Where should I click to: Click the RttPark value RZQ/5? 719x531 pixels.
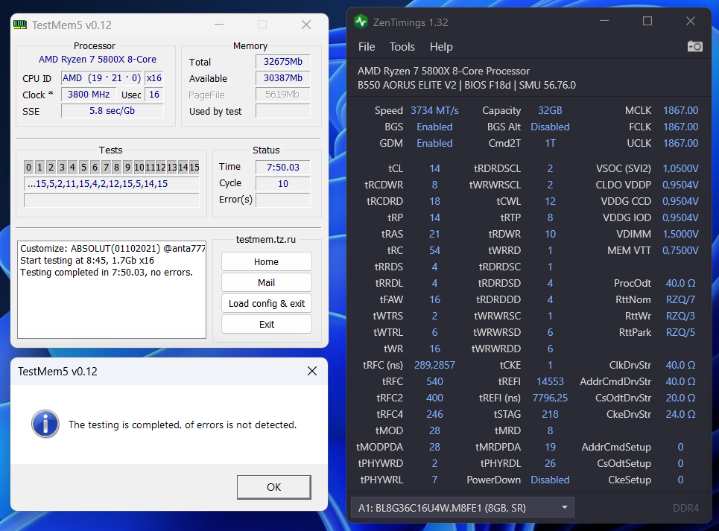(680, 332)
